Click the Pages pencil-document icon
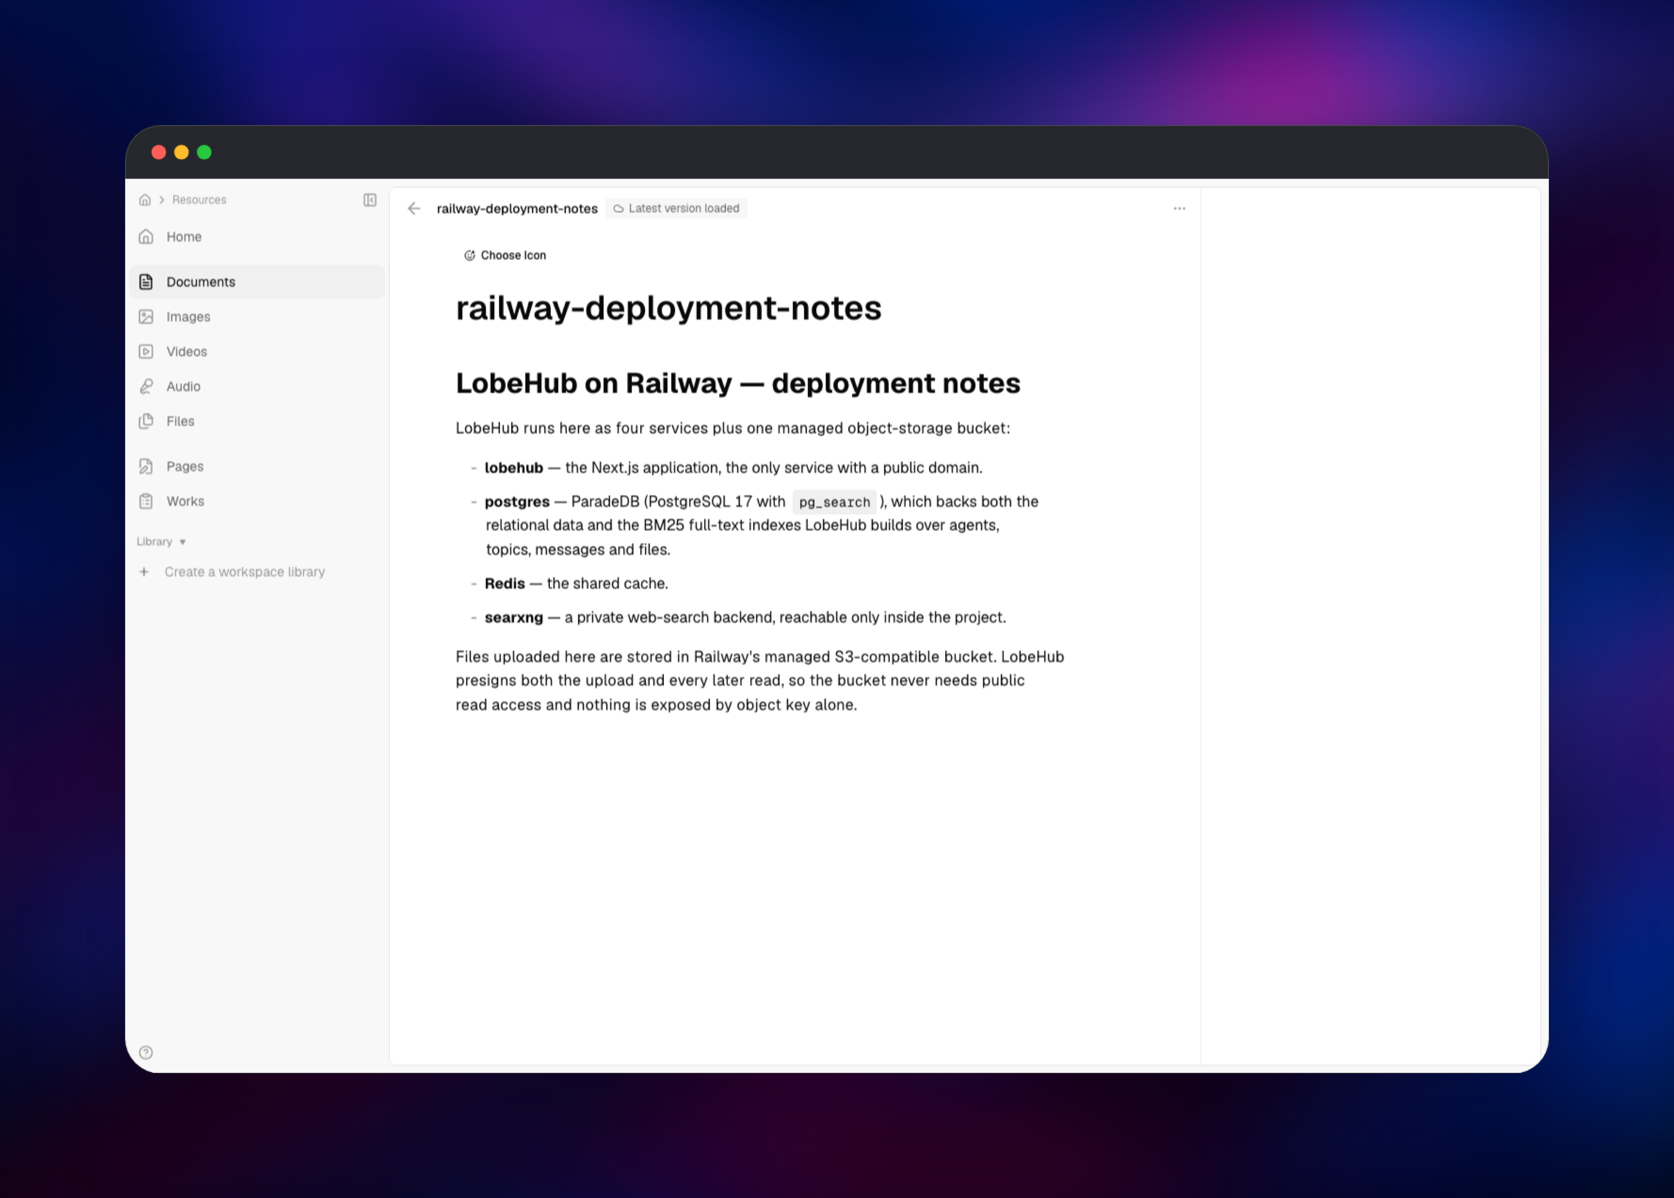Image resolution: width=1674 pixels, height=1198 pixels. pos(146,466)
